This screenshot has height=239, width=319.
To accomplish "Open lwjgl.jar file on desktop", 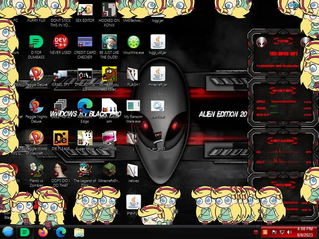I will (158, 20).
